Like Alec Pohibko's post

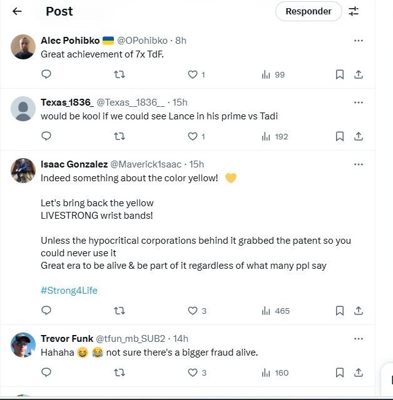[196, 74]
